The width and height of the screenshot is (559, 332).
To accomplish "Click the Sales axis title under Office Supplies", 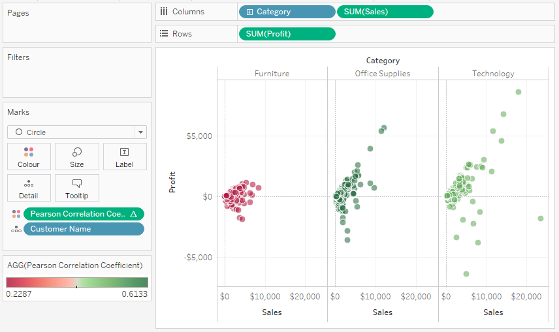I will (383, 312).
